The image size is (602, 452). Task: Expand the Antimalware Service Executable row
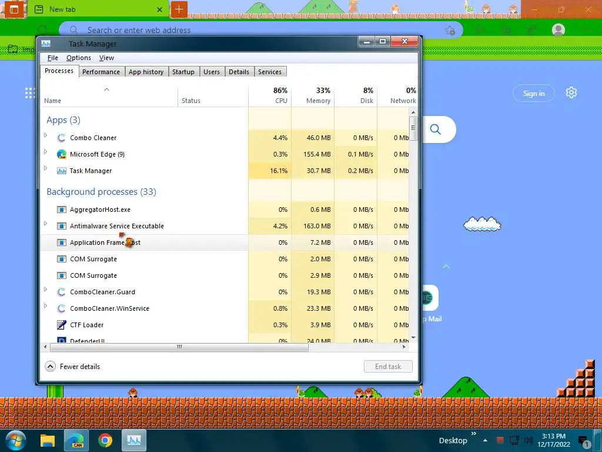pyautogui.click(x=46, y=223)
